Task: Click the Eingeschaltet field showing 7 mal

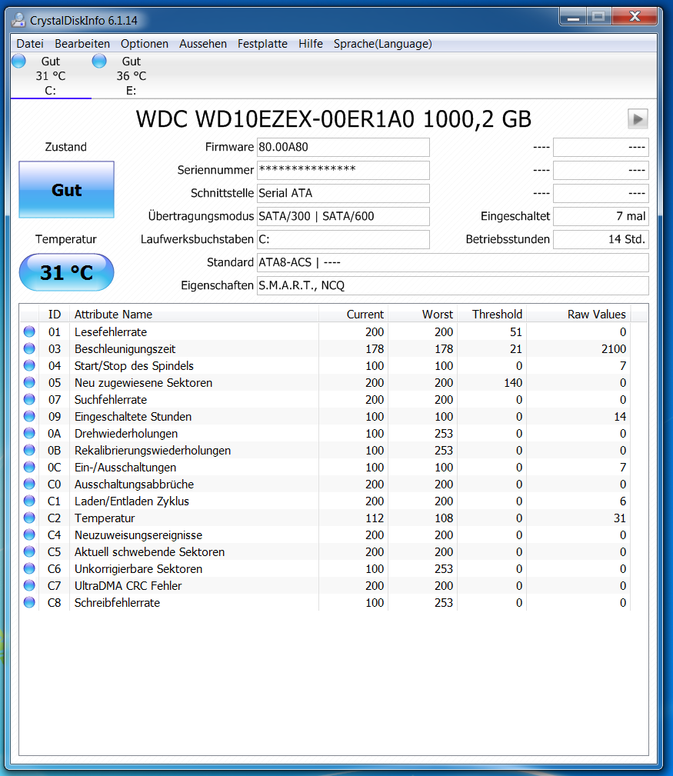Action: tap(601, 216)
